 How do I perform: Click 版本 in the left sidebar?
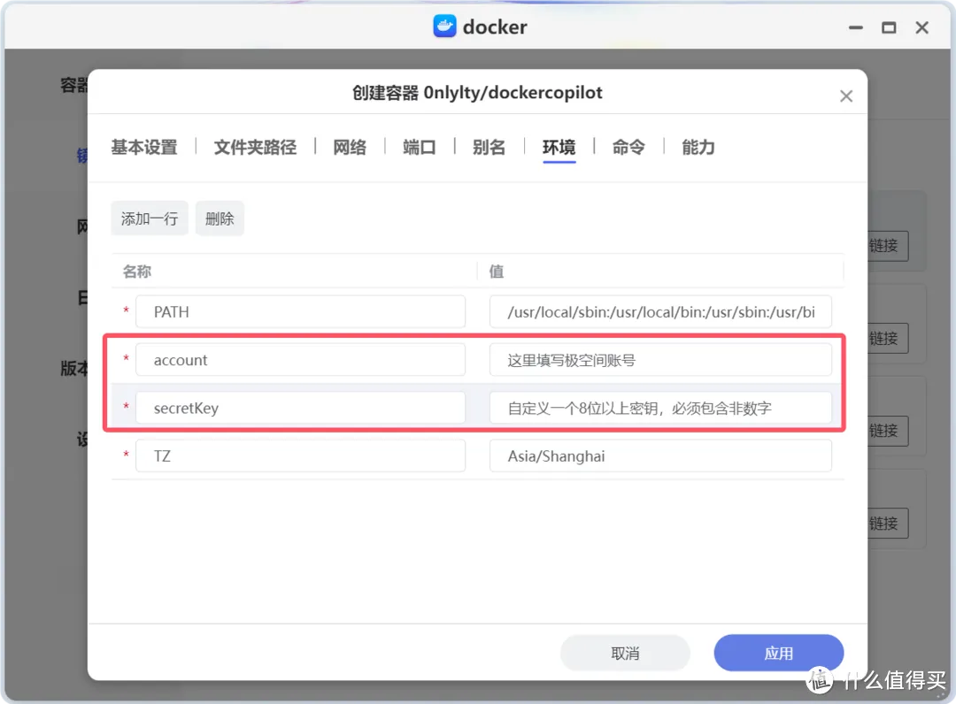[73, 369]
